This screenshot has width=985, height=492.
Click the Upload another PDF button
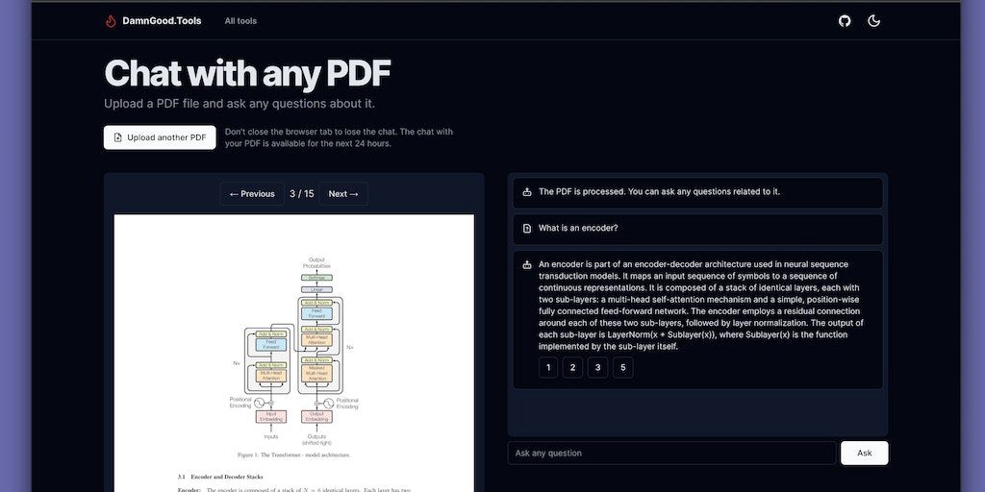coord(160,137)
